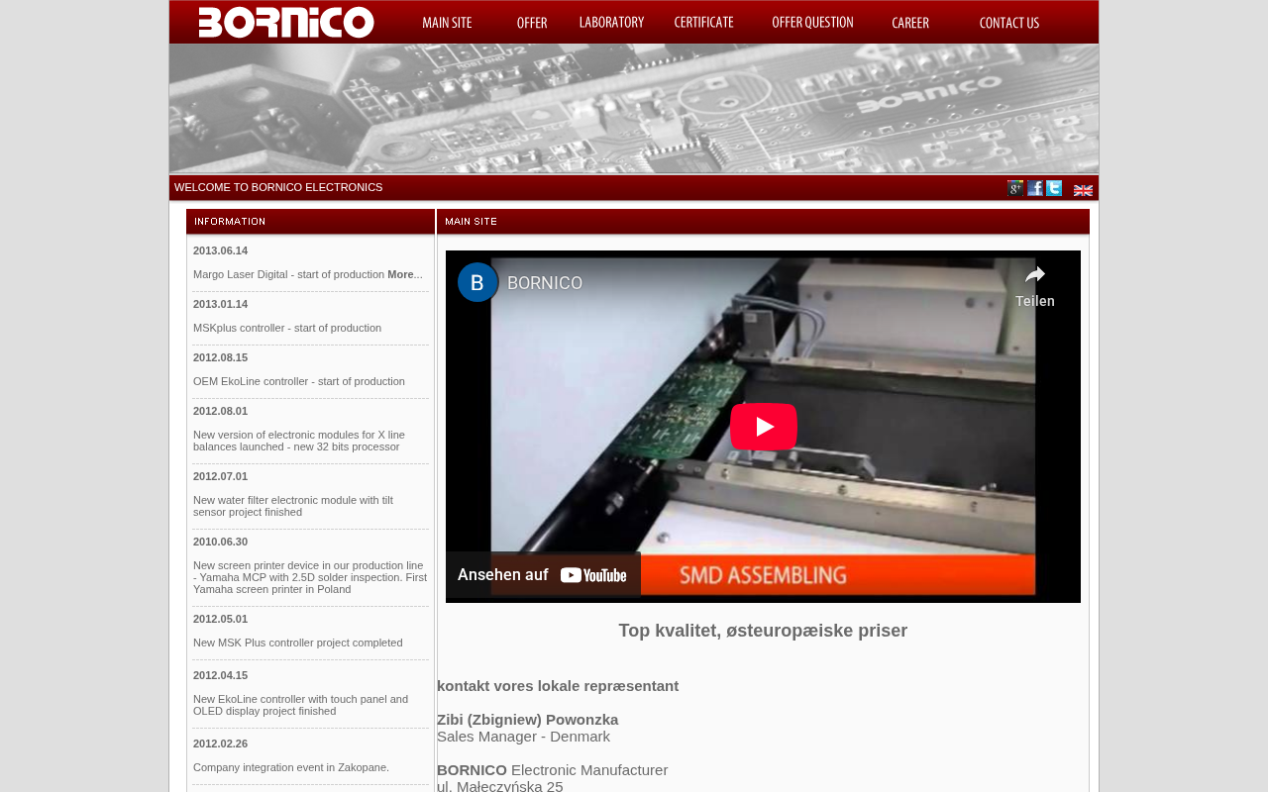Open the Contact Us menu item
The height and width of the screenshot is (792, 1268).
coord(1009,23)
